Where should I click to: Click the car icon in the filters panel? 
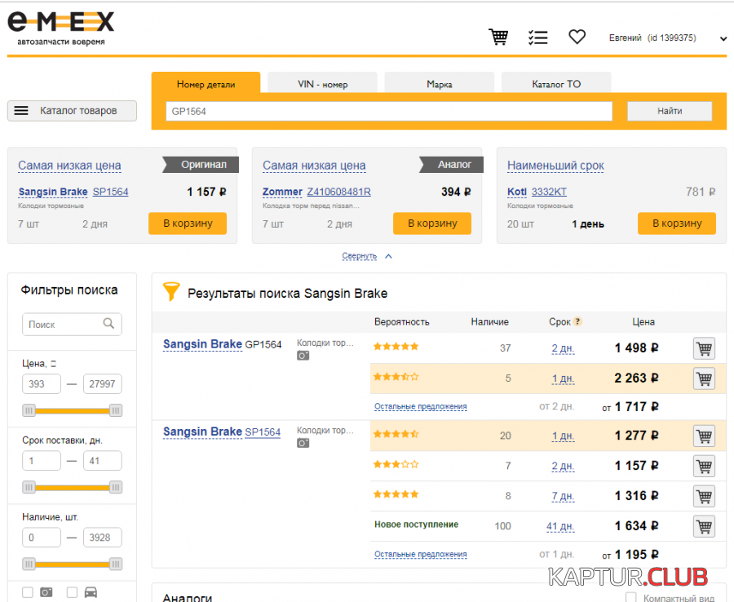(91, 592)
